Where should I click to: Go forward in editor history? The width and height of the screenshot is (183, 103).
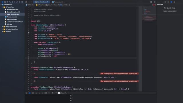click(x=31, y=2)
